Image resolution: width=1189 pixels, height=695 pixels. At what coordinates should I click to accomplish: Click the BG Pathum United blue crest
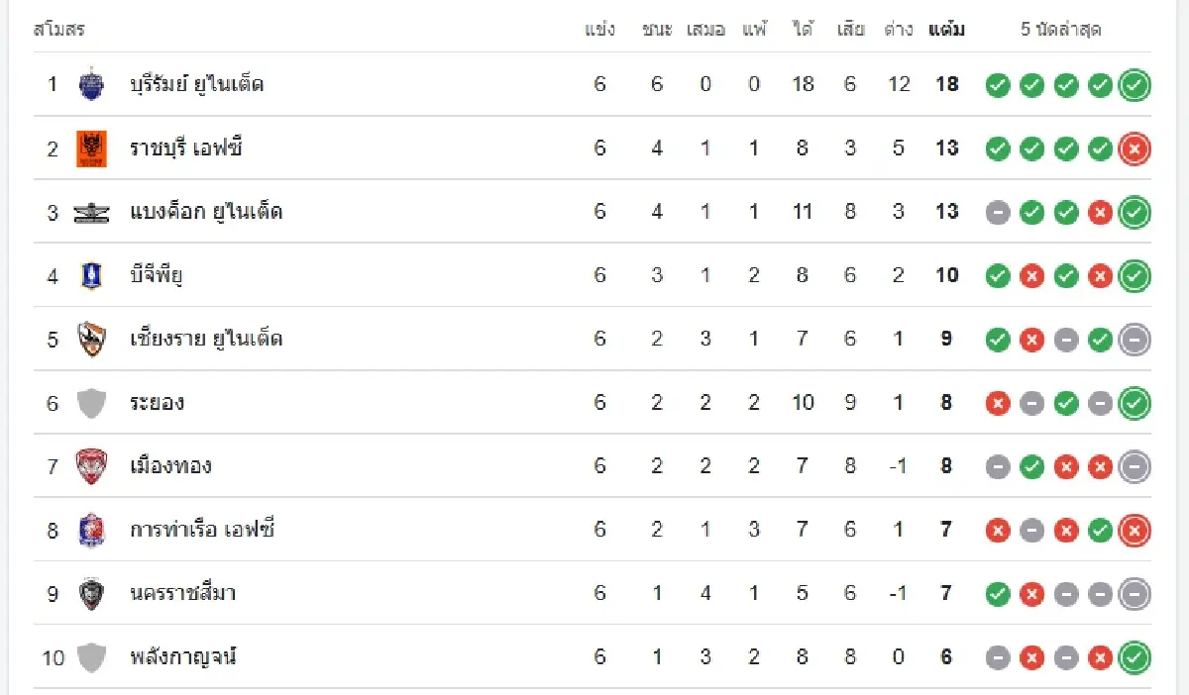pyautogui.click(x=91, y=275)
